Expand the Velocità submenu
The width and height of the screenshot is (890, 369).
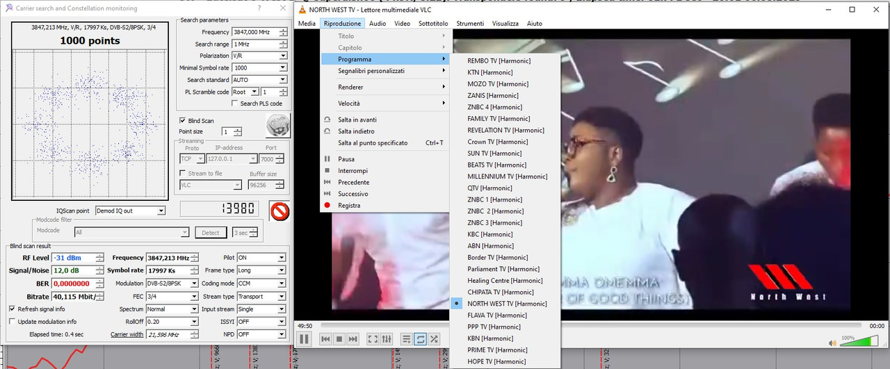(385, 104)
